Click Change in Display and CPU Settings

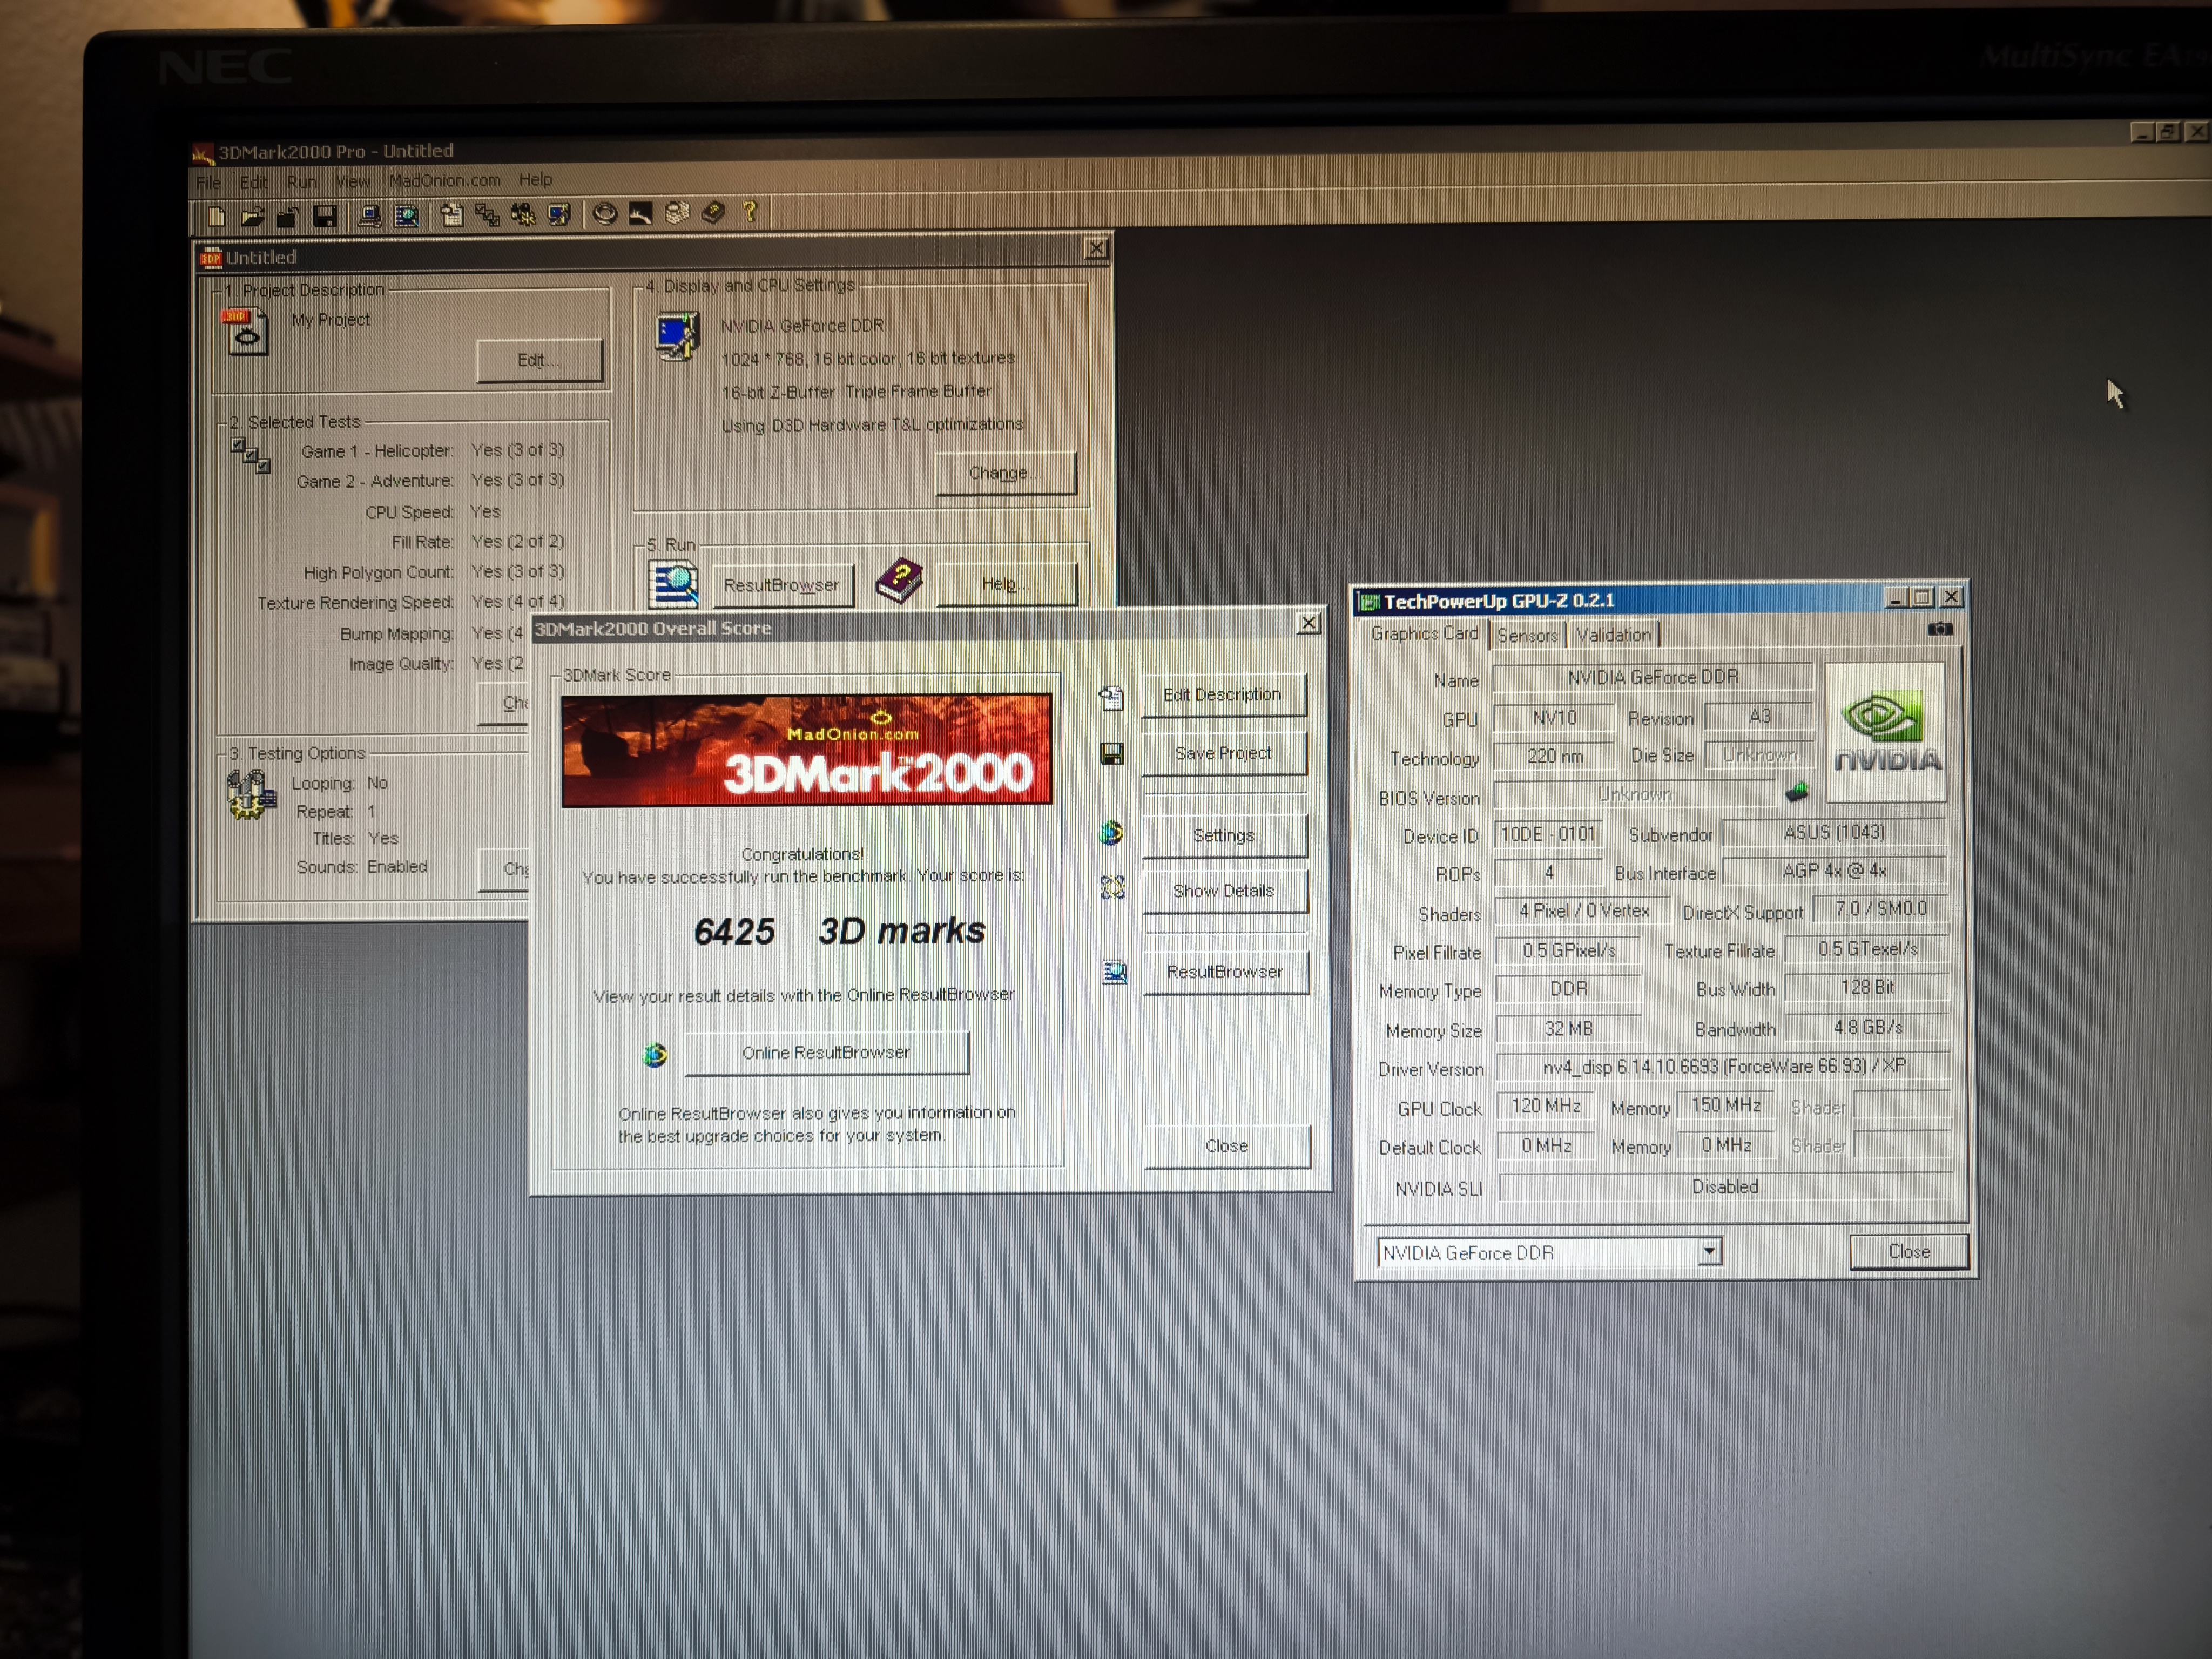[1004, 473]
